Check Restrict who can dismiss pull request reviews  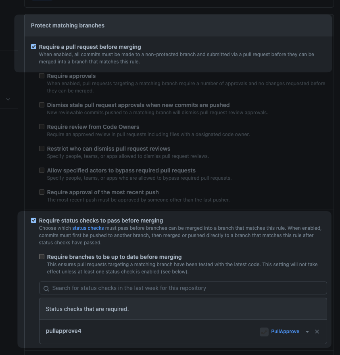(x=42, y=148)
